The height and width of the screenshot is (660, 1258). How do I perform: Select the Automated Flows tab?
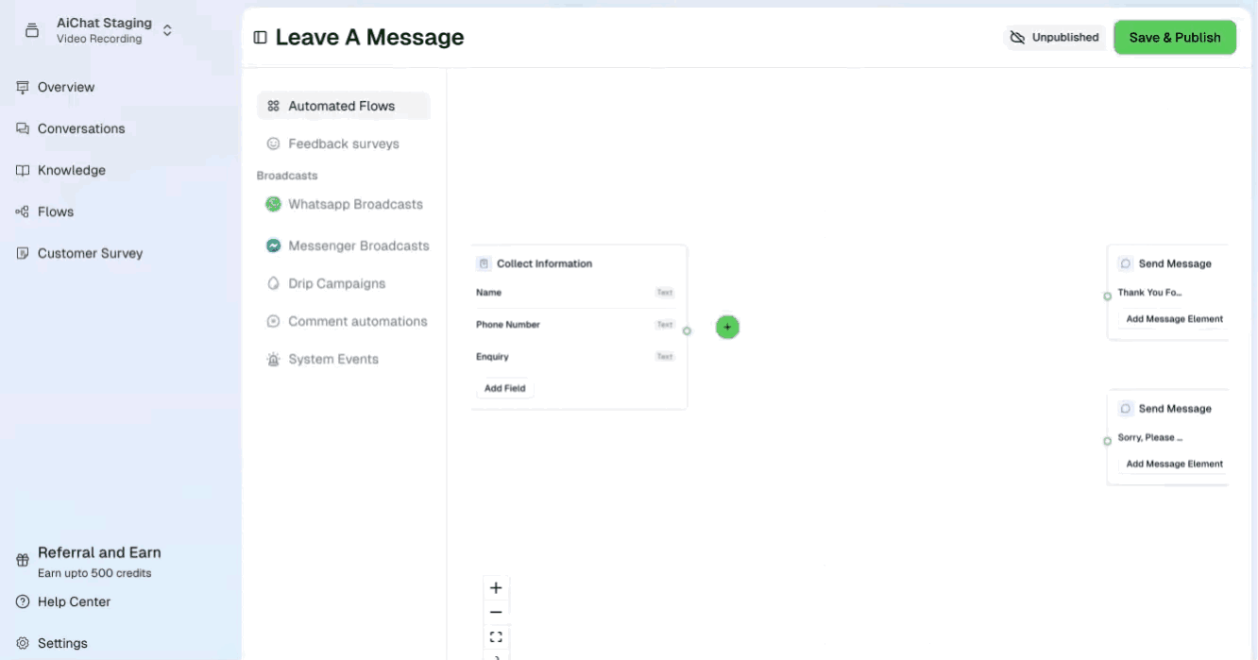click(343, 106)
